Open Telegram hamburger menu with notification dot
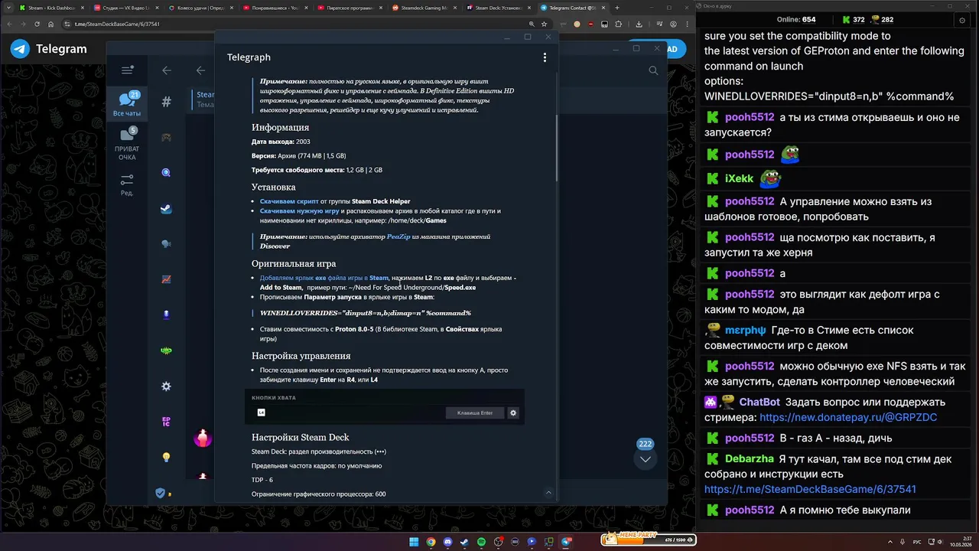This screenshot has width=979, height=551. point(128,70)
